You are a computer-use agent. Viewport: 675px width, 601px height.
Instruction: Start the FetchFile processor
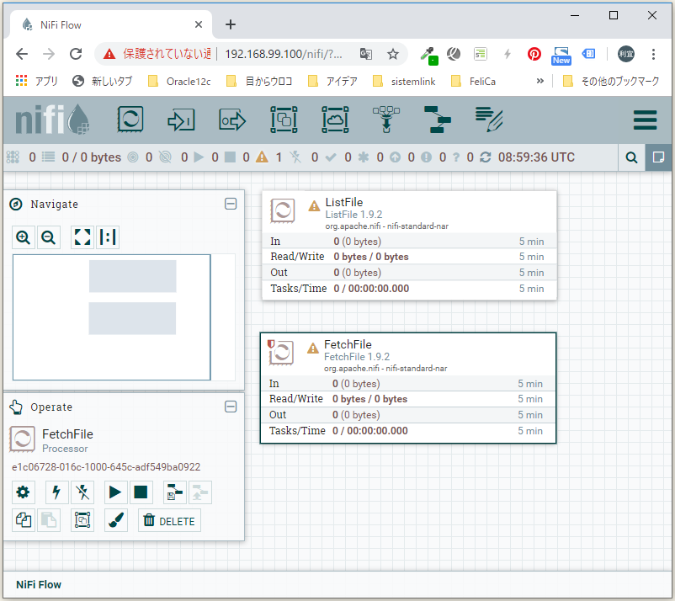[116, 492]
